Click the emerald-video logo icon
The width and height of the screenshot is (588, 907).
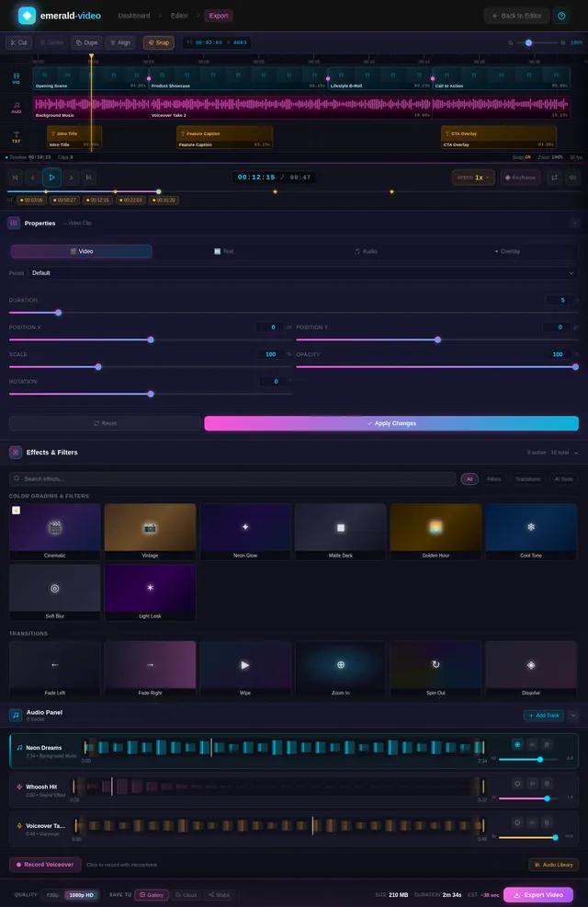(27, 16)
